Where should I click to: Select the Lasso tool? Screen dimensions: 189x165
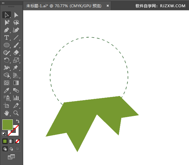(16, 23)
